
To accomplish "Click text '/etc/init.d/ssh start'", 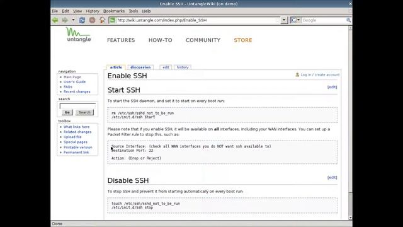I will 133,117.
